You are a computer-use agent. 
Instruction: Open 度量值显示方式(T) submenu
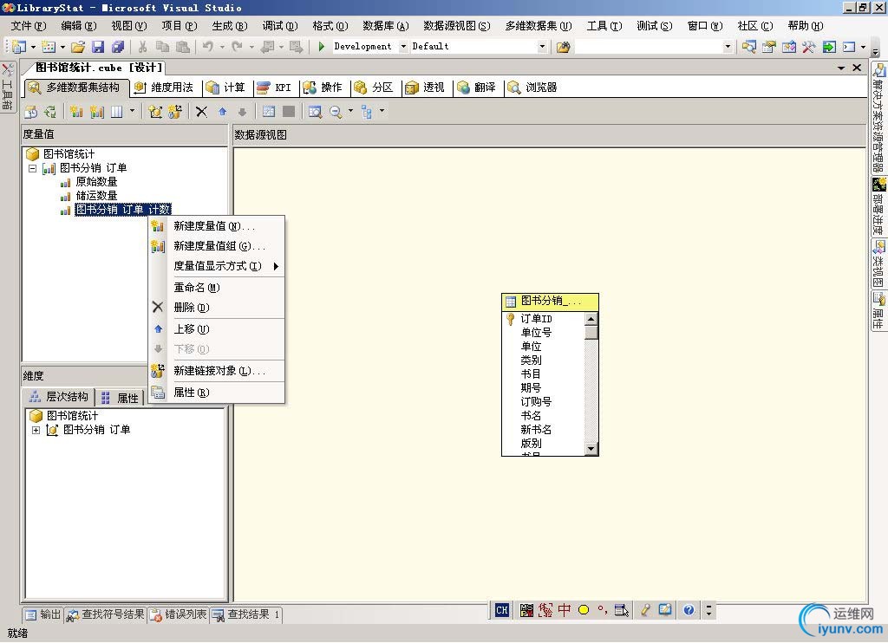216,266
